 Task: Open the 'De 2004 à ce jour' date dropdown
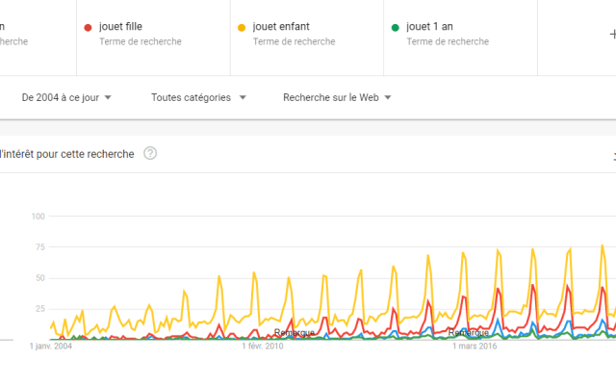[x=66, y=97]
